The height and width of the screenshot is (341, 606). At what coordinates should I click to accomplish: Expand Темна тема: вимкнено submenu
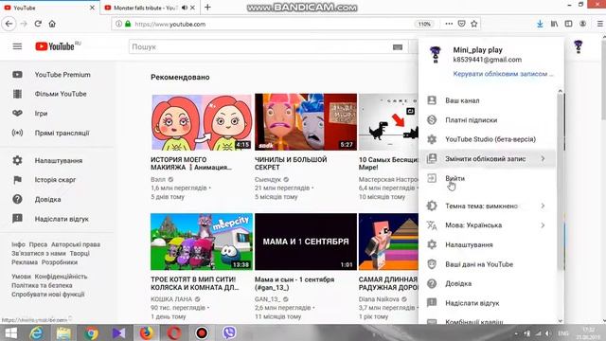[x=488, y=206]
